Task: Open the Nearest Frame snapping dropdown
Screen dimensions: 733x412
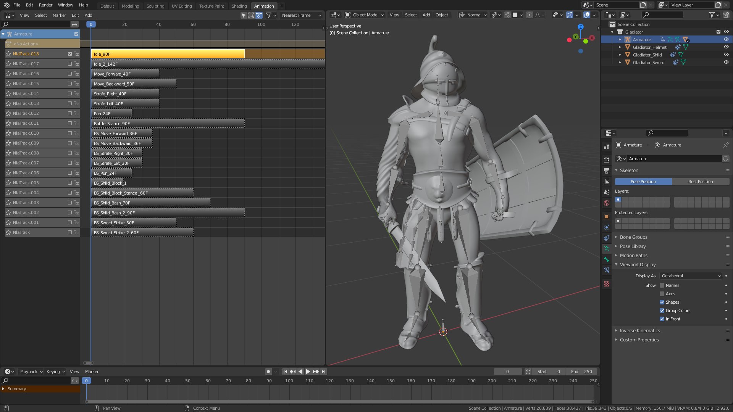Action: tap(301, 15)
